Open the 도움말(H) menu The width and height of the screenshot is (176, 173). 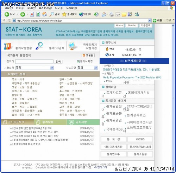pos(71,8)
